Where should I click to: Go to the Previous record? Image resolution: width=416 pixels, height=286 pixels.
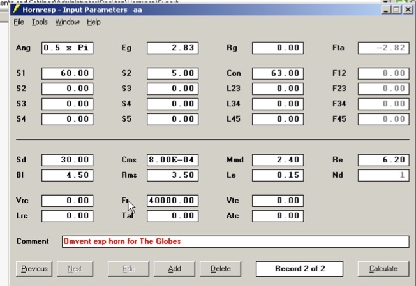34,269
